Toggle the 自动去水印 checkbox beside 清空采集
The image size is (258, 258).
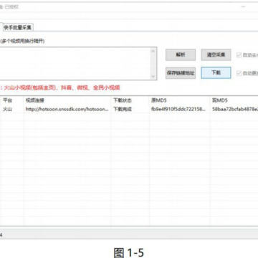pyautogui.click(x=239, y=55)
